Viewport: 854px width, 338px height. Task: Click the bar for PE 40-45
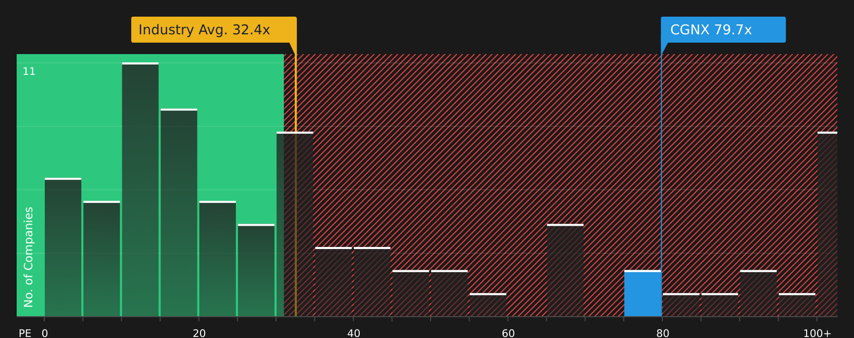(372, 282)
